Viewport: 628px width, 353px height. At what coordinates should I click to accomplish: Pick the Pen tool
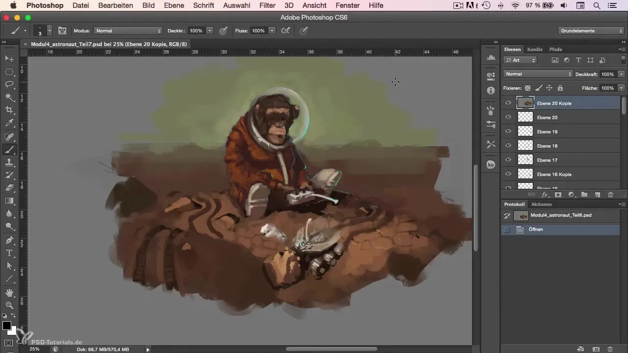click(9, 240)
